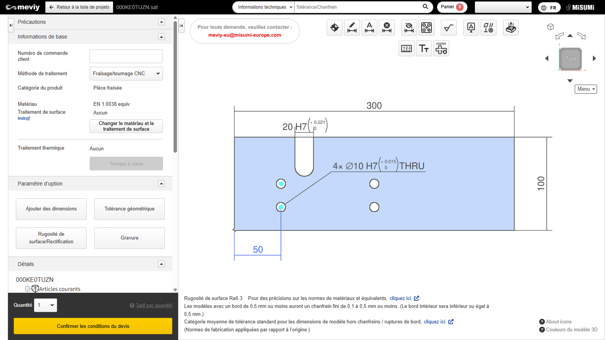Open the Quantité dropdown
The image size is (605, 340).
click(x=45, y=305)
